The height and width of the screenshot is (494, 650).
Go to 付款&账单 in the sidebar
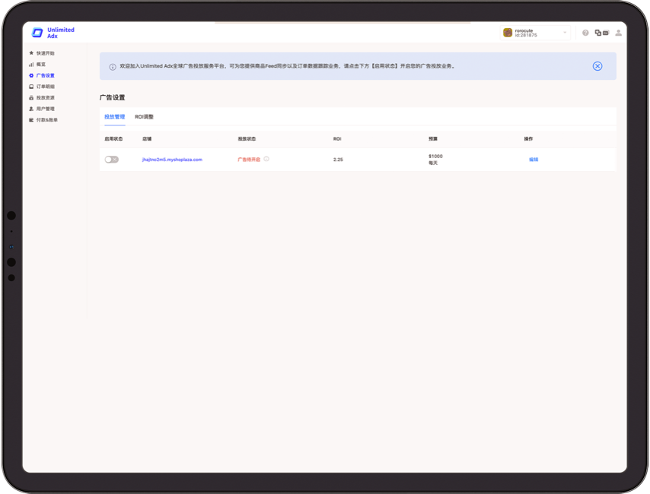(46, 120)
